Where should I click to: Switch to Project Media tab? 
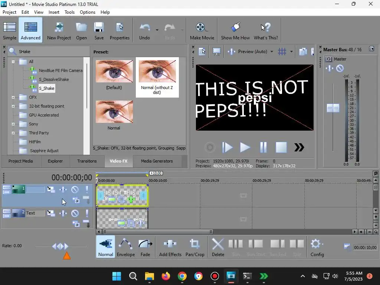tap(21, 161)
